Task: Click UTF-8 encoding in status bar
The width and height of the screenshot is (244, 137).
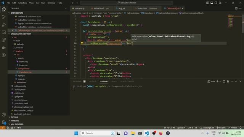Action: [x=190, y=128]
